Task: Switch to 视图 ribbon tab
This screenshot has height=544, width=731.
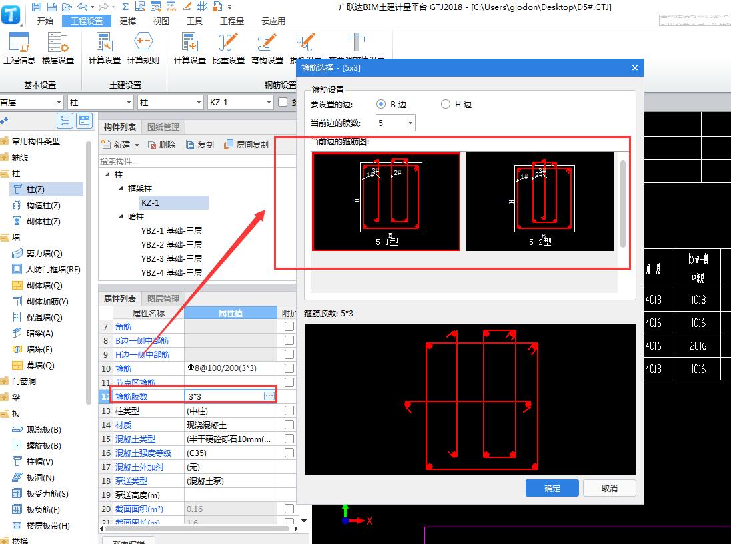Action: click(161, 21)
